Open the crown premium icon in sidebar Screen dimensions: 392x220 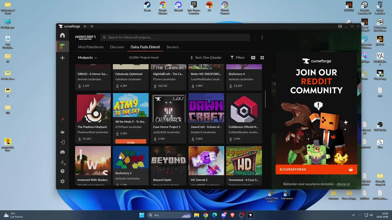click(x=62, y=132)
